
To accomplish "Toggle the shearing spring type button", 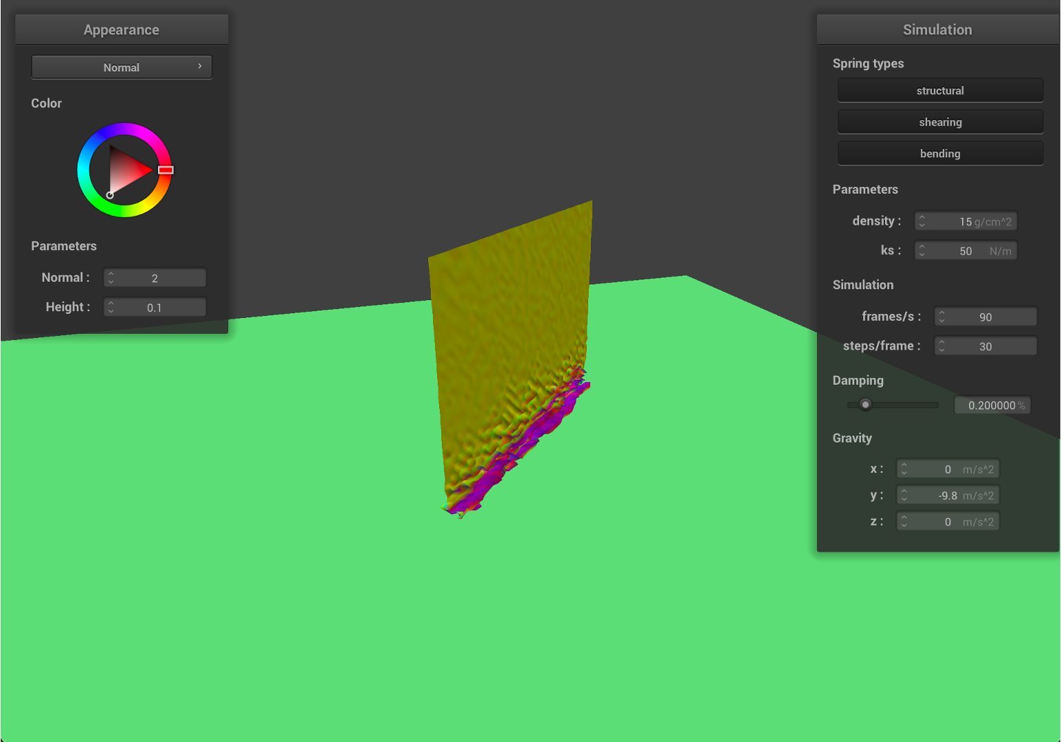I will (x=939, y=122).
